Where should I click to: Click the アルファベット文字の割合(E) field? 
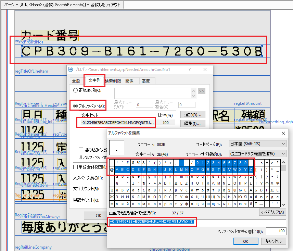[276, 231]
